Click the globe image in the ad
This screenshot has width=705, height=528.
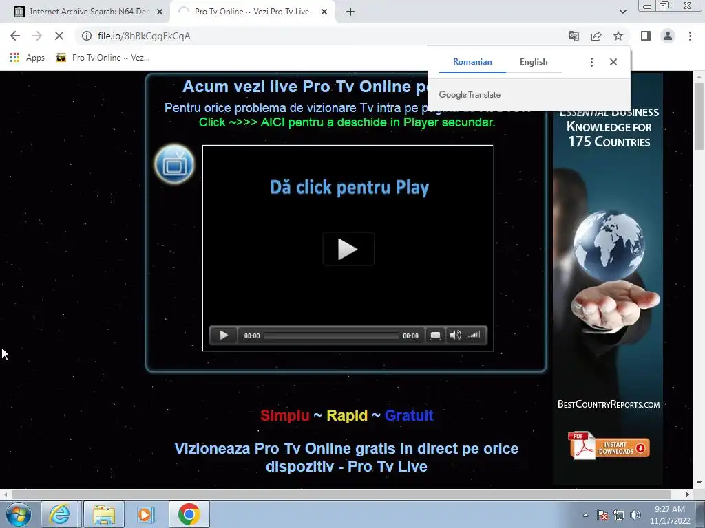609,245
